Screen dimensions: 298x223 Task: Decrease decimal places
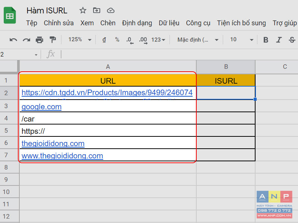130,40
